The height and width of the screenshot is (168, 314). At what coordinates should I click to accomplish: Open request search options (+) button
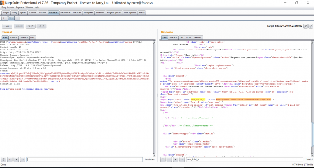[x=17, y=159]
